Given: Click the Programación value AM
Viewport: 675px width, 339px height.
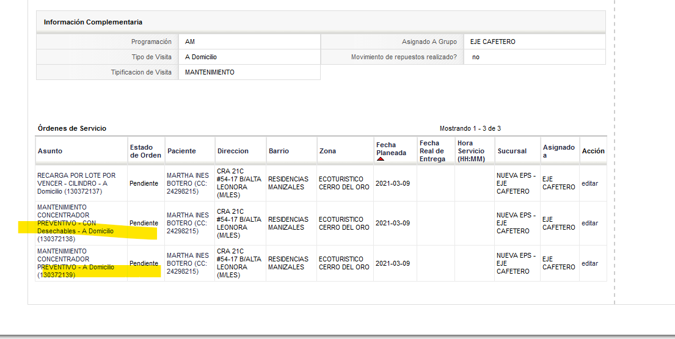Looking at the screenshot, I should [x=190, y=42].
